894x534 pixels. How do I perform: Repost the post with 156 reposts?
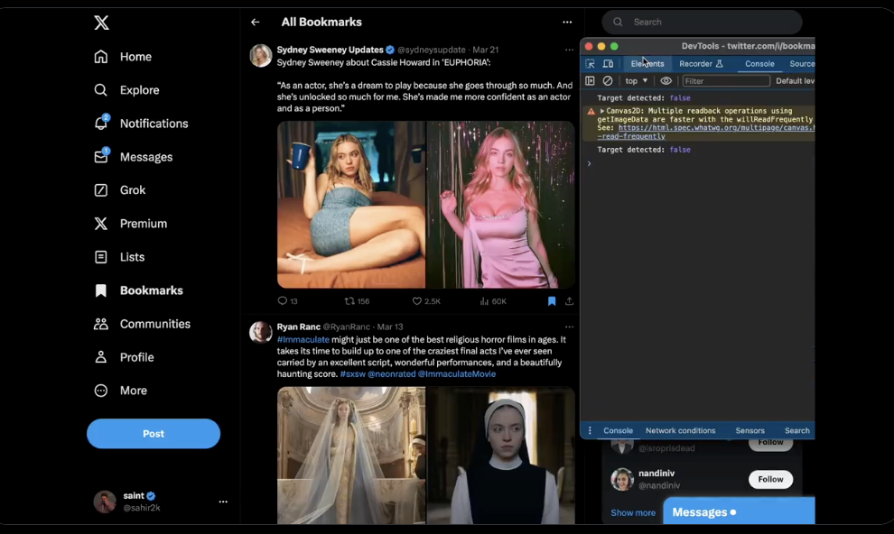coord(357,301)
